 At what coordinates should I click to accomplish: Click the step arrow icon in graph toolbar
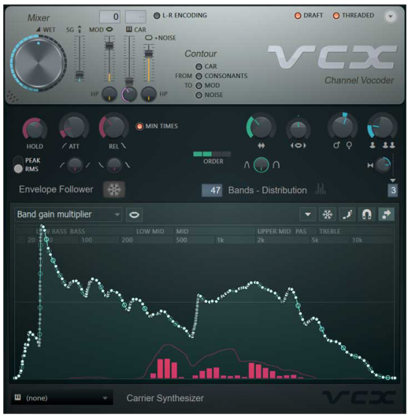pos(386,214)
